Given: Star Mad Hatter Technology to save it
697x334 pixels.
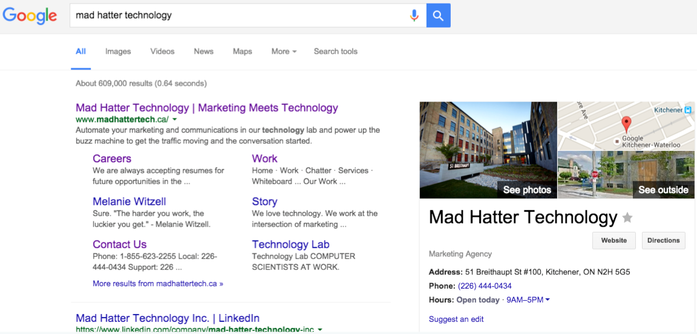Looking at the screenshot, I should click(x=627, y=218).
